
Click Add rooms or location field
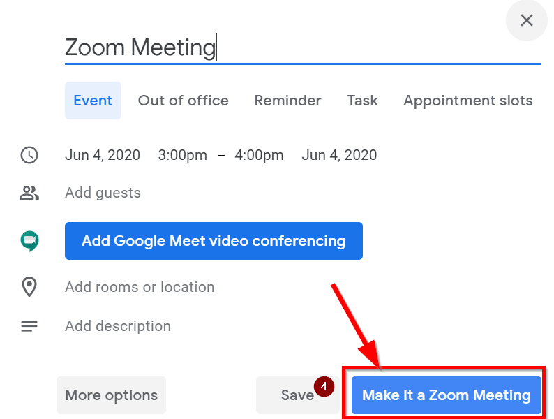tap(140, 287)
